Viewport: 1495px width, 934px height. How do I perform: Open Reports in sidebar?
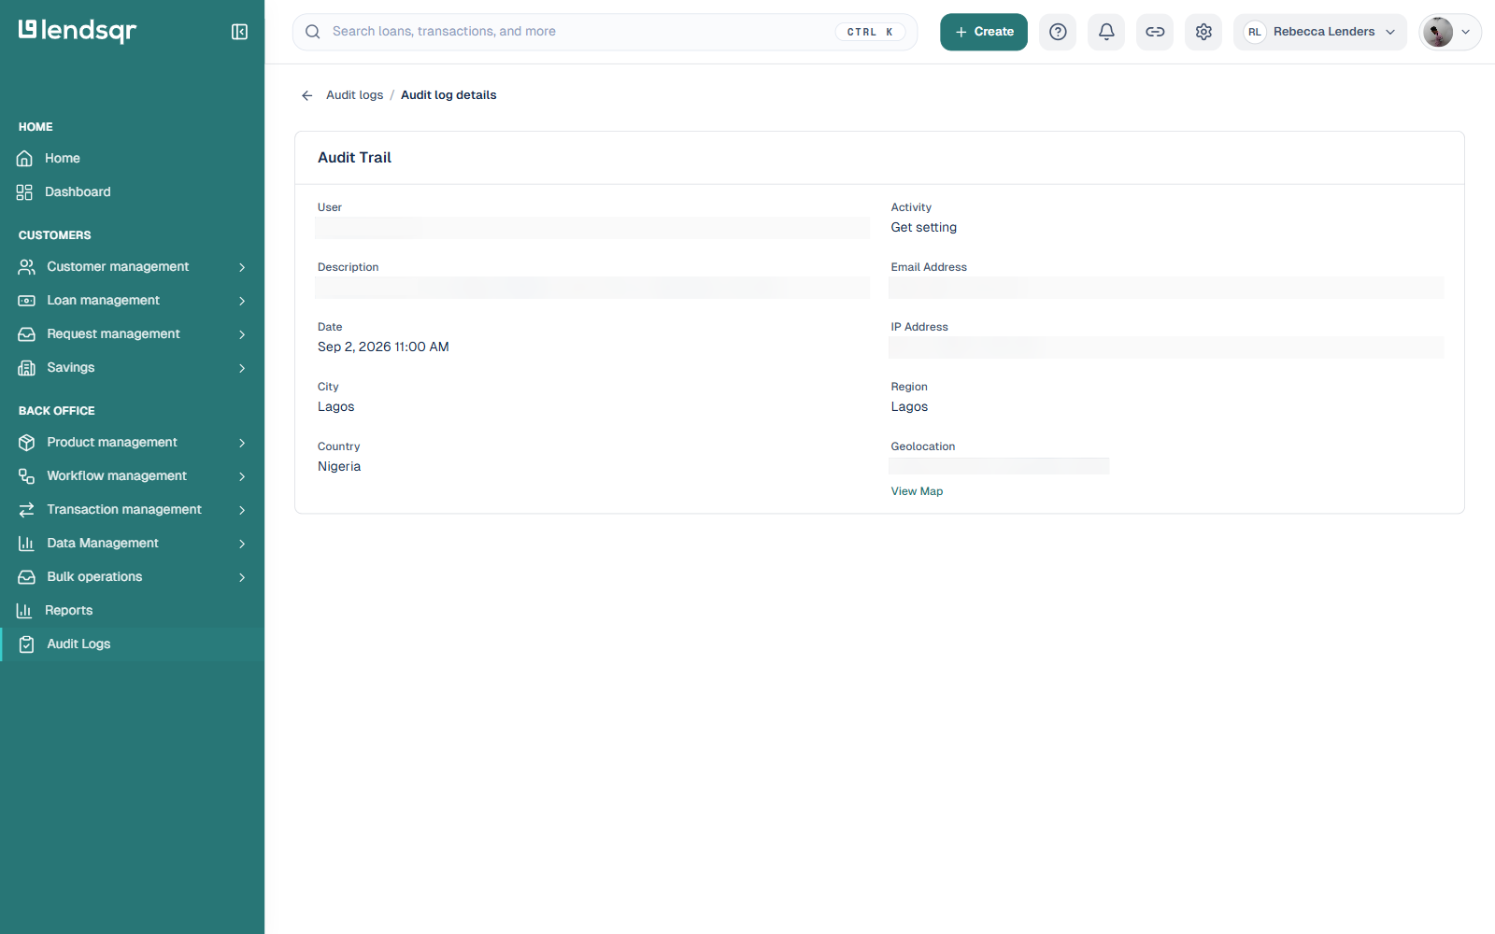coord(132,611)
